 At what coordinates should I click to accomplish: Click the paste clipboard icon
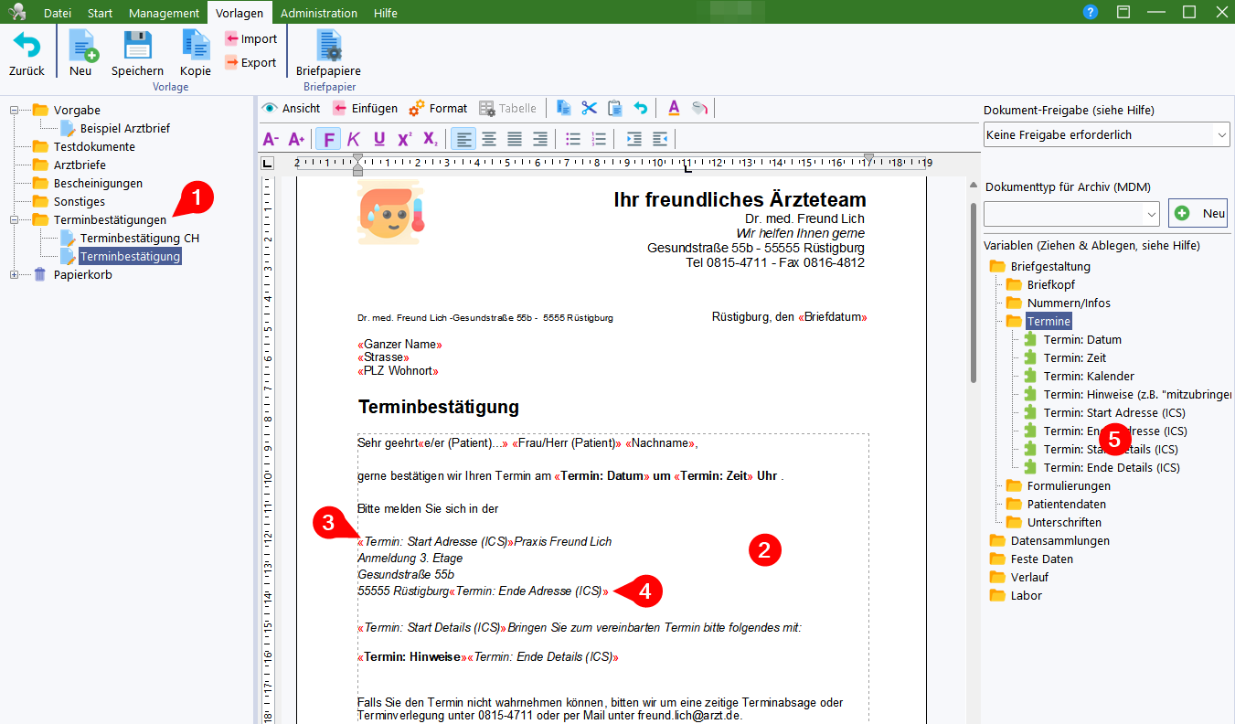[x=615, y=108]
